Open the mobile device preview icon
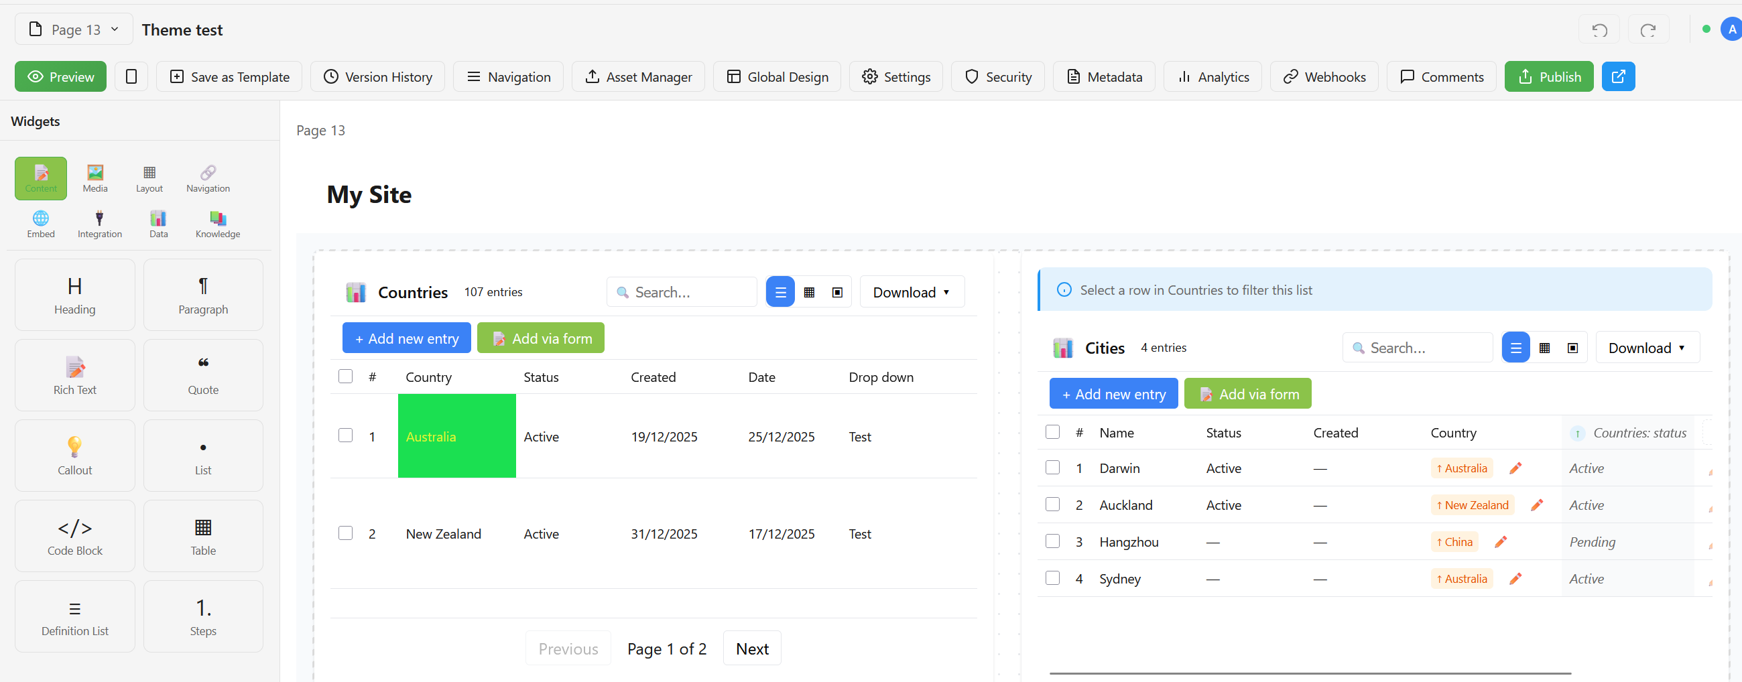 pos(131,76)
